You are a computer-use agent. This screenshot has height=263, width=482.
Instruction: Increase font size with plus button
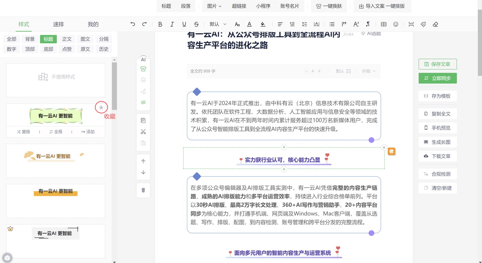point(319,71)
